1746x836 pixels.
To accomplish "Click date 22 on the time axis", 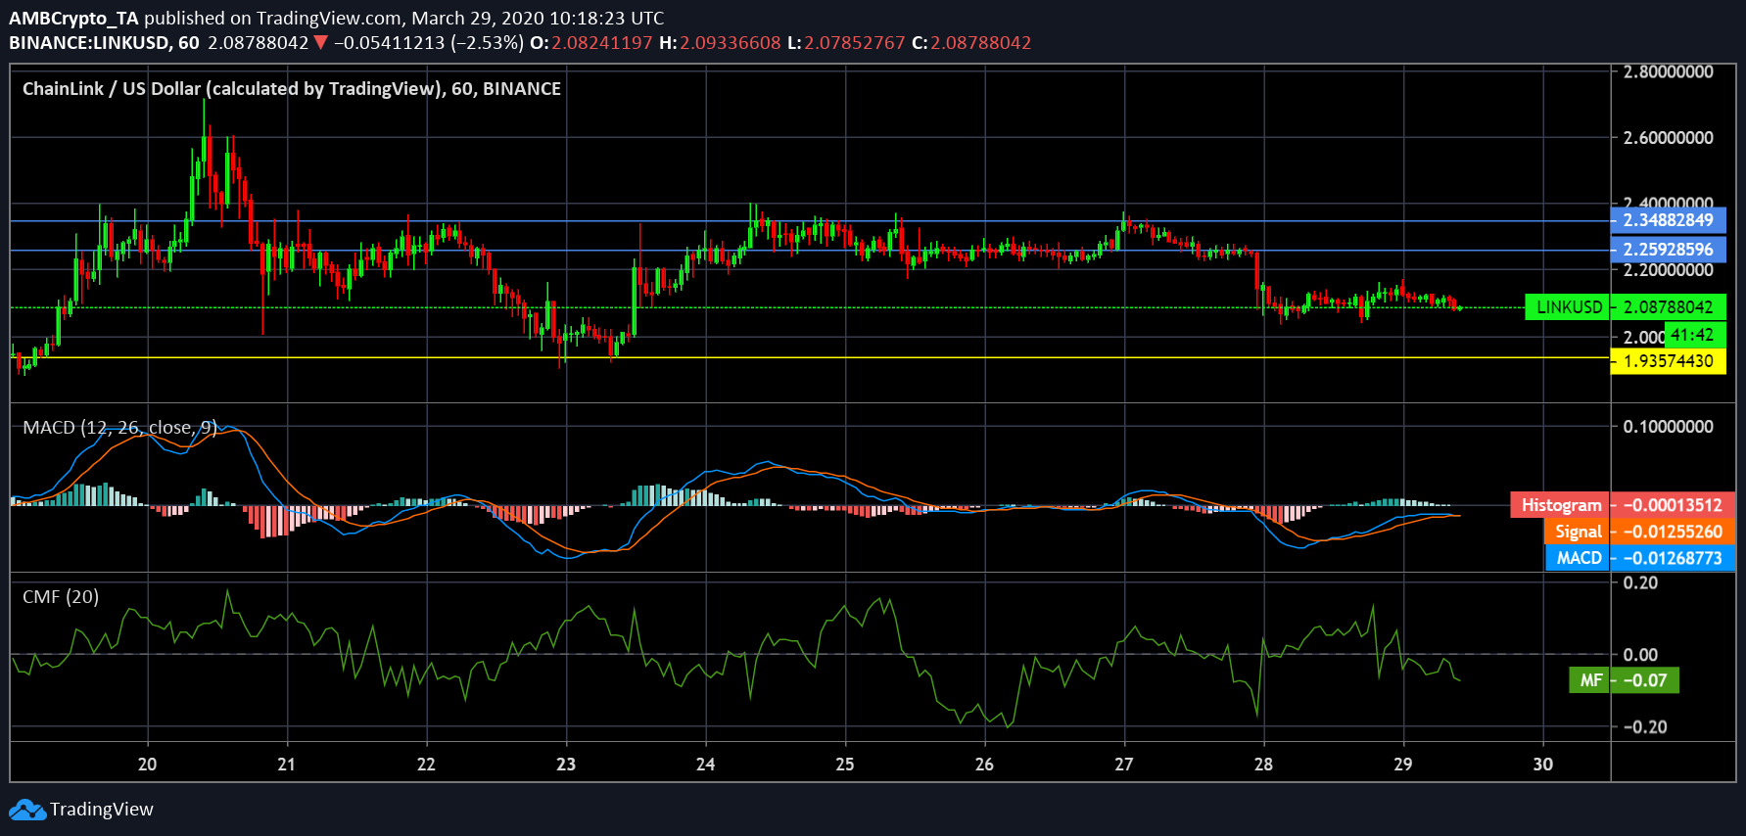I will (x=426, y=764).
